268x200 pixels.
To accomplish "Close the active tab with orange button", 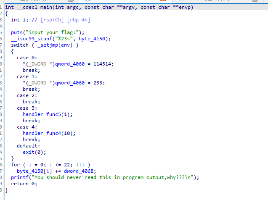I will tap(162, 1).
